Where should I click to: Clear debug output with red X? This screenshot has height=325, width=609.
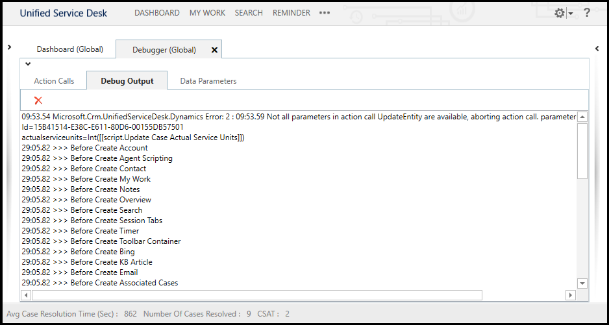pos(38,100)
